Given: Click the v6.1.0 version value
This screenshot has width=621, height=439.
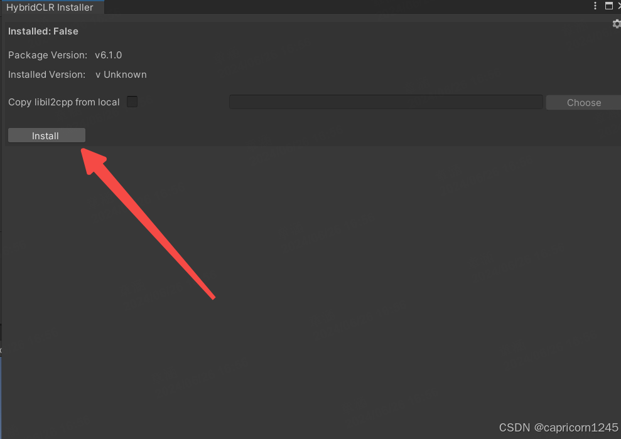Looking at the screenshot, I should pyautogui.click(x=108, y=55).
